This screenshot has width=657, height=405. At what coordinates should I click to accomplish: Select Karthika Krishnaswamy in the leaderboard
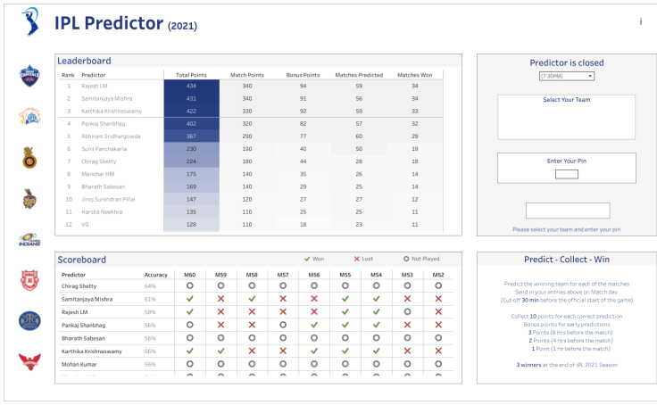point(112,111)
